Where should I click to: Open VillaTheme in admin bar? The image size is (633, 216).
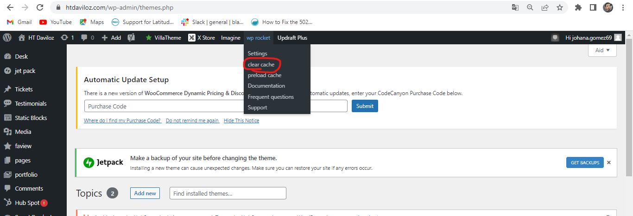(163, 38)
